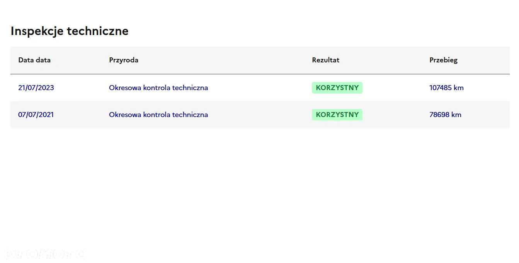Click the 107485 km mileage value
Image resolution: width=519 pixels, height=263 pixels.
point(446,88)
